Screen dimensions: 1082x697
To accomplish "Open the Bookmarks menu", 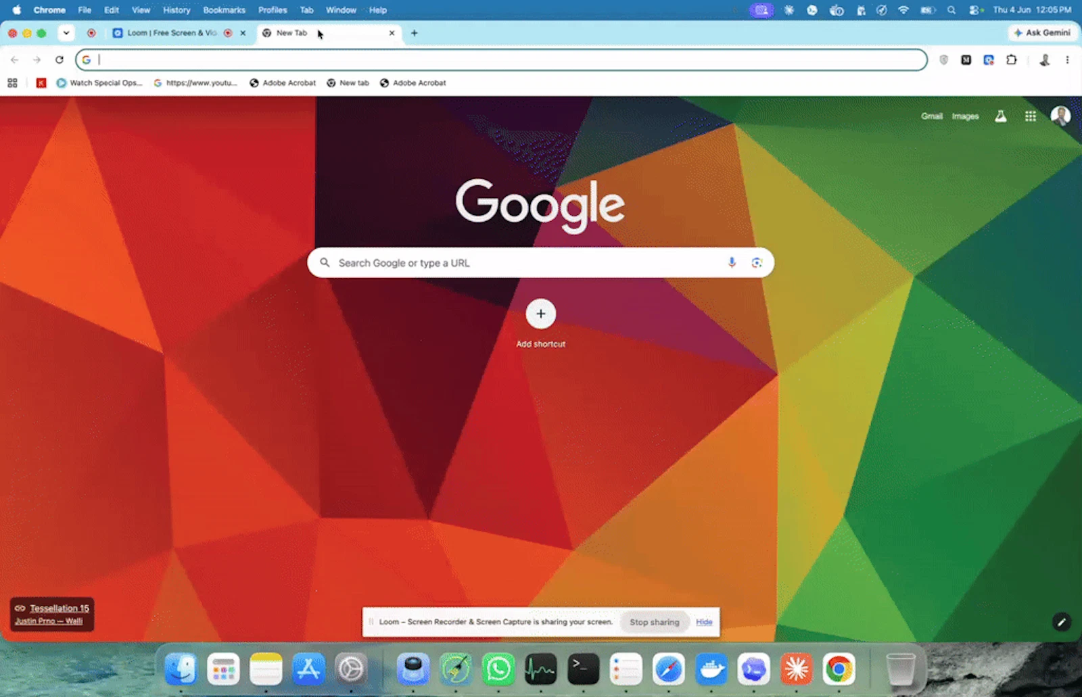I will pyautogui.click(x=224, y=10).
